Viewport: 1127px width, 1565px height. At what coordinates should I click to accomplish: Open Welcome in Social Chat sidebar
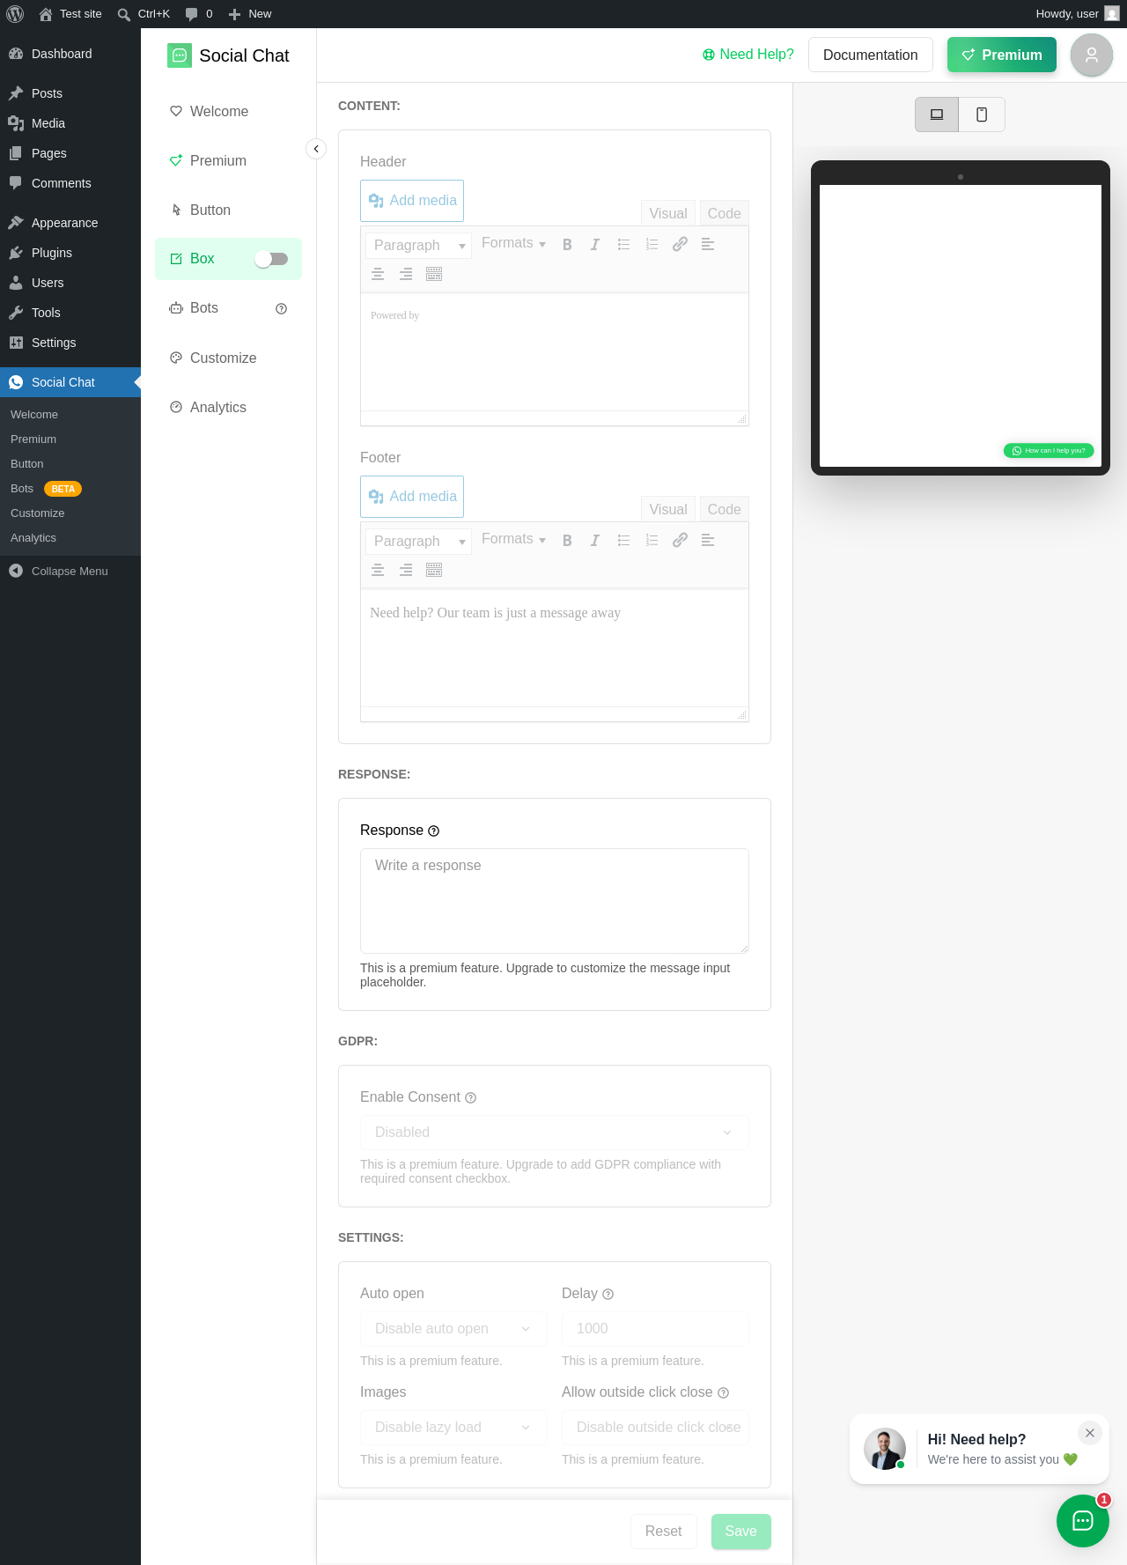point(228,111)
